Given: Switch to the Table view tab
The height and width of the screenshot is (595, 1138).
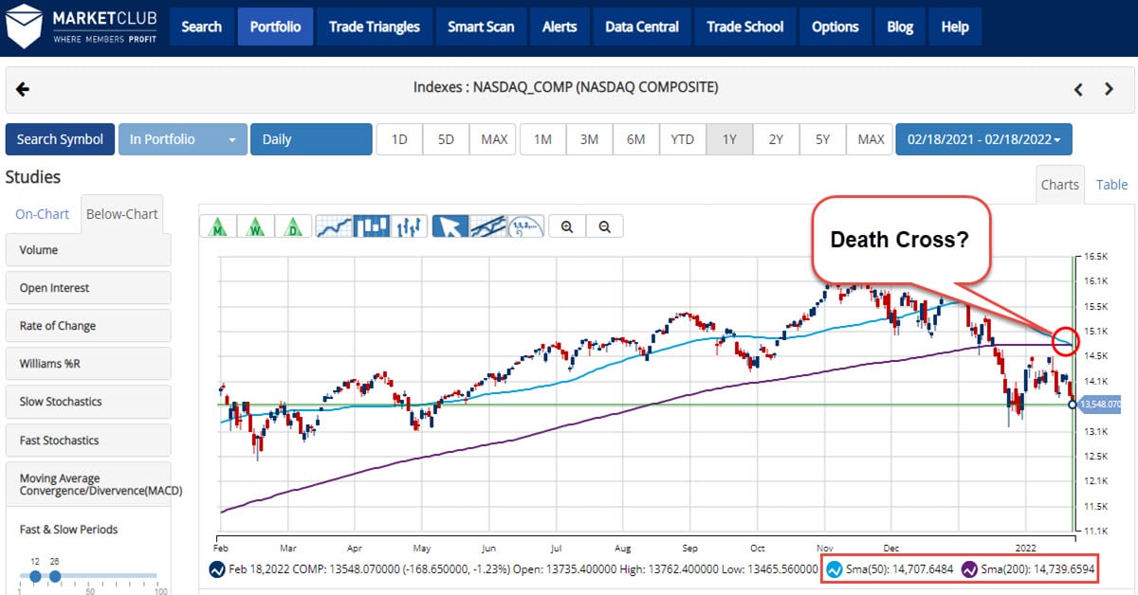Looking at the screenshot, I should pyautogui.click(x=1111, y=185).
